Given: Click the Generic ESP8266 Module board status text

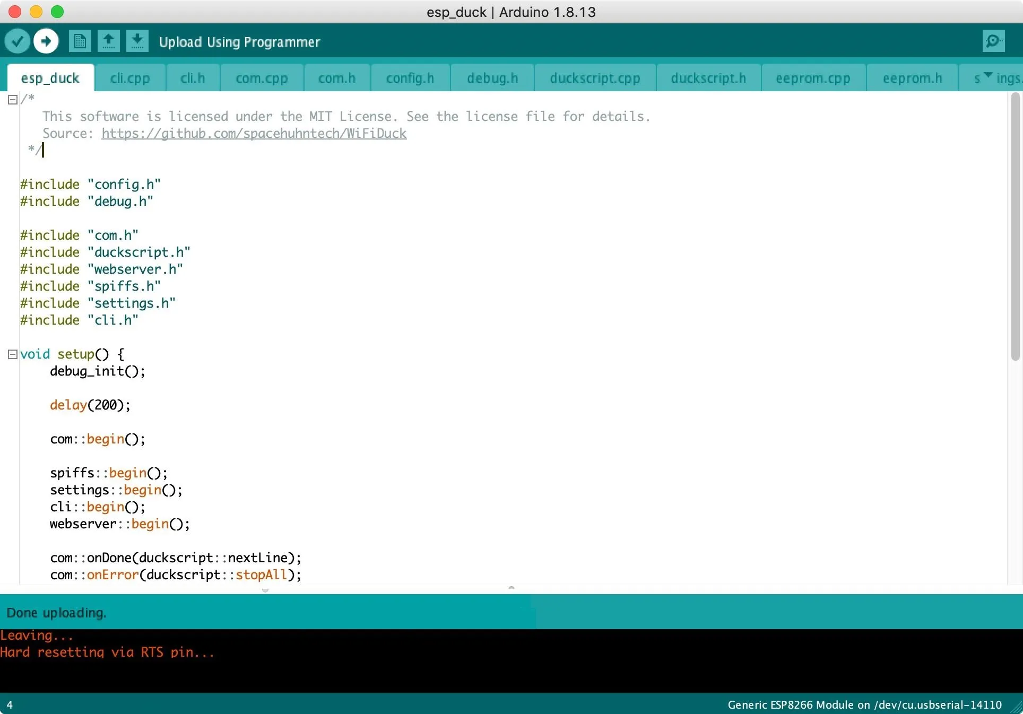Looking at the screenshot, I should pyautogui.click(x=865, y=705).
